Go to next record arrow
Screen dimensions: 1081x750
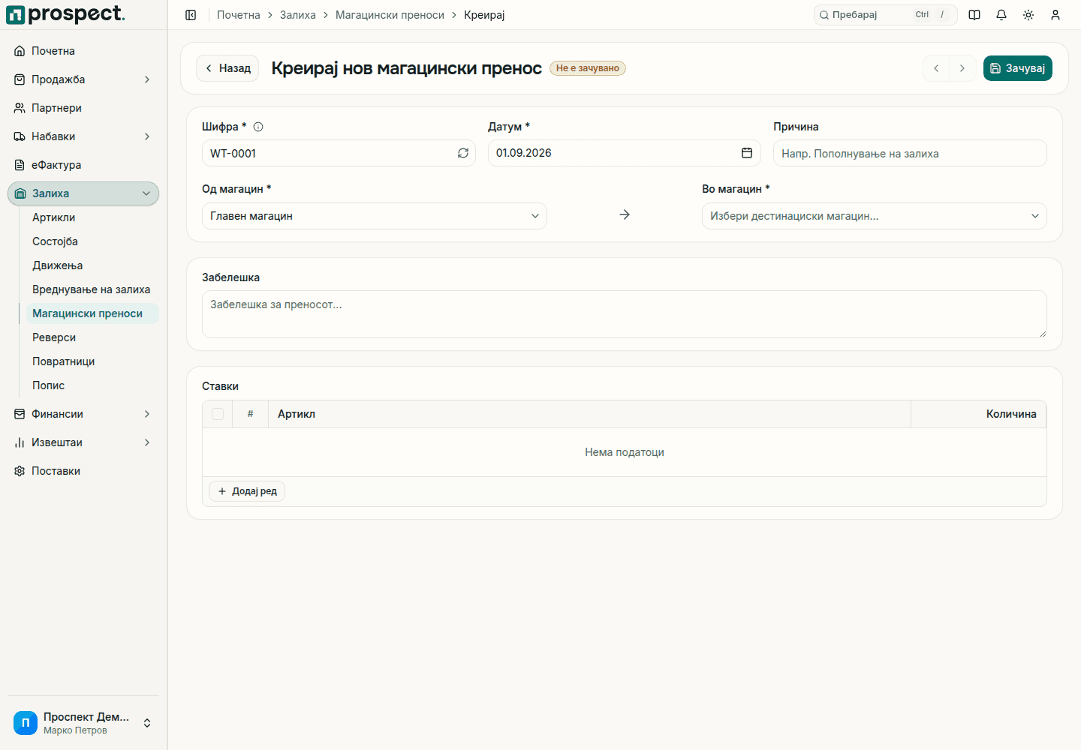click(962, 68)
